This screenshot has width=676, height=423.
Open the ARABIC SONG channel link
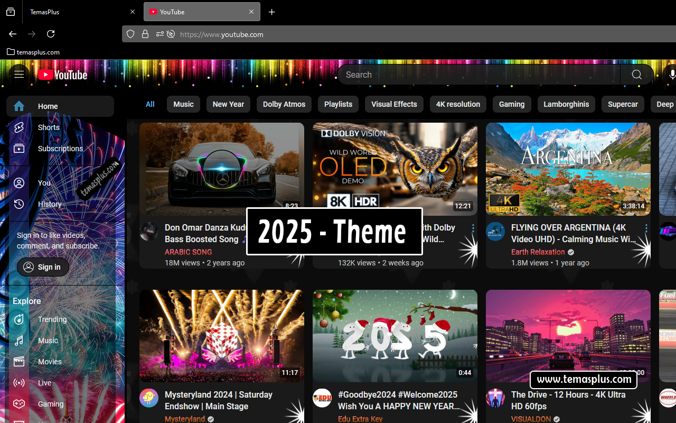point(188,252)
